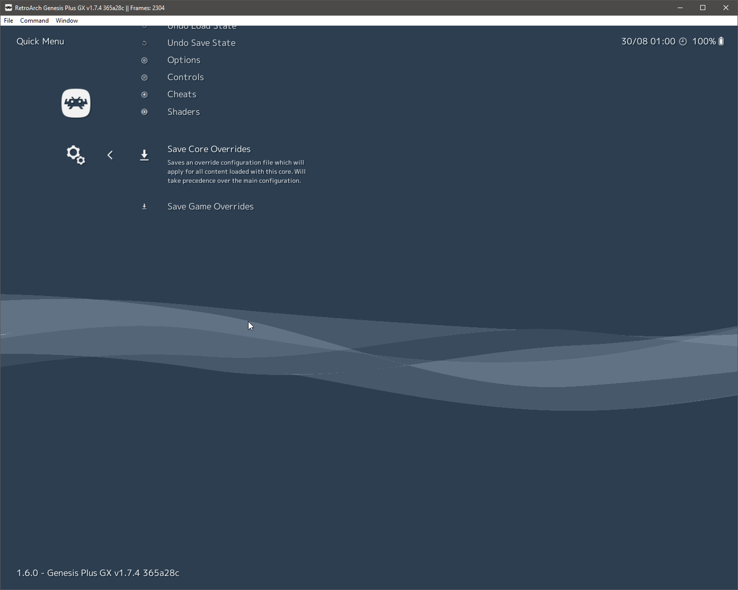
Task: Select Undo Save State entry
Action: point(201,43)
